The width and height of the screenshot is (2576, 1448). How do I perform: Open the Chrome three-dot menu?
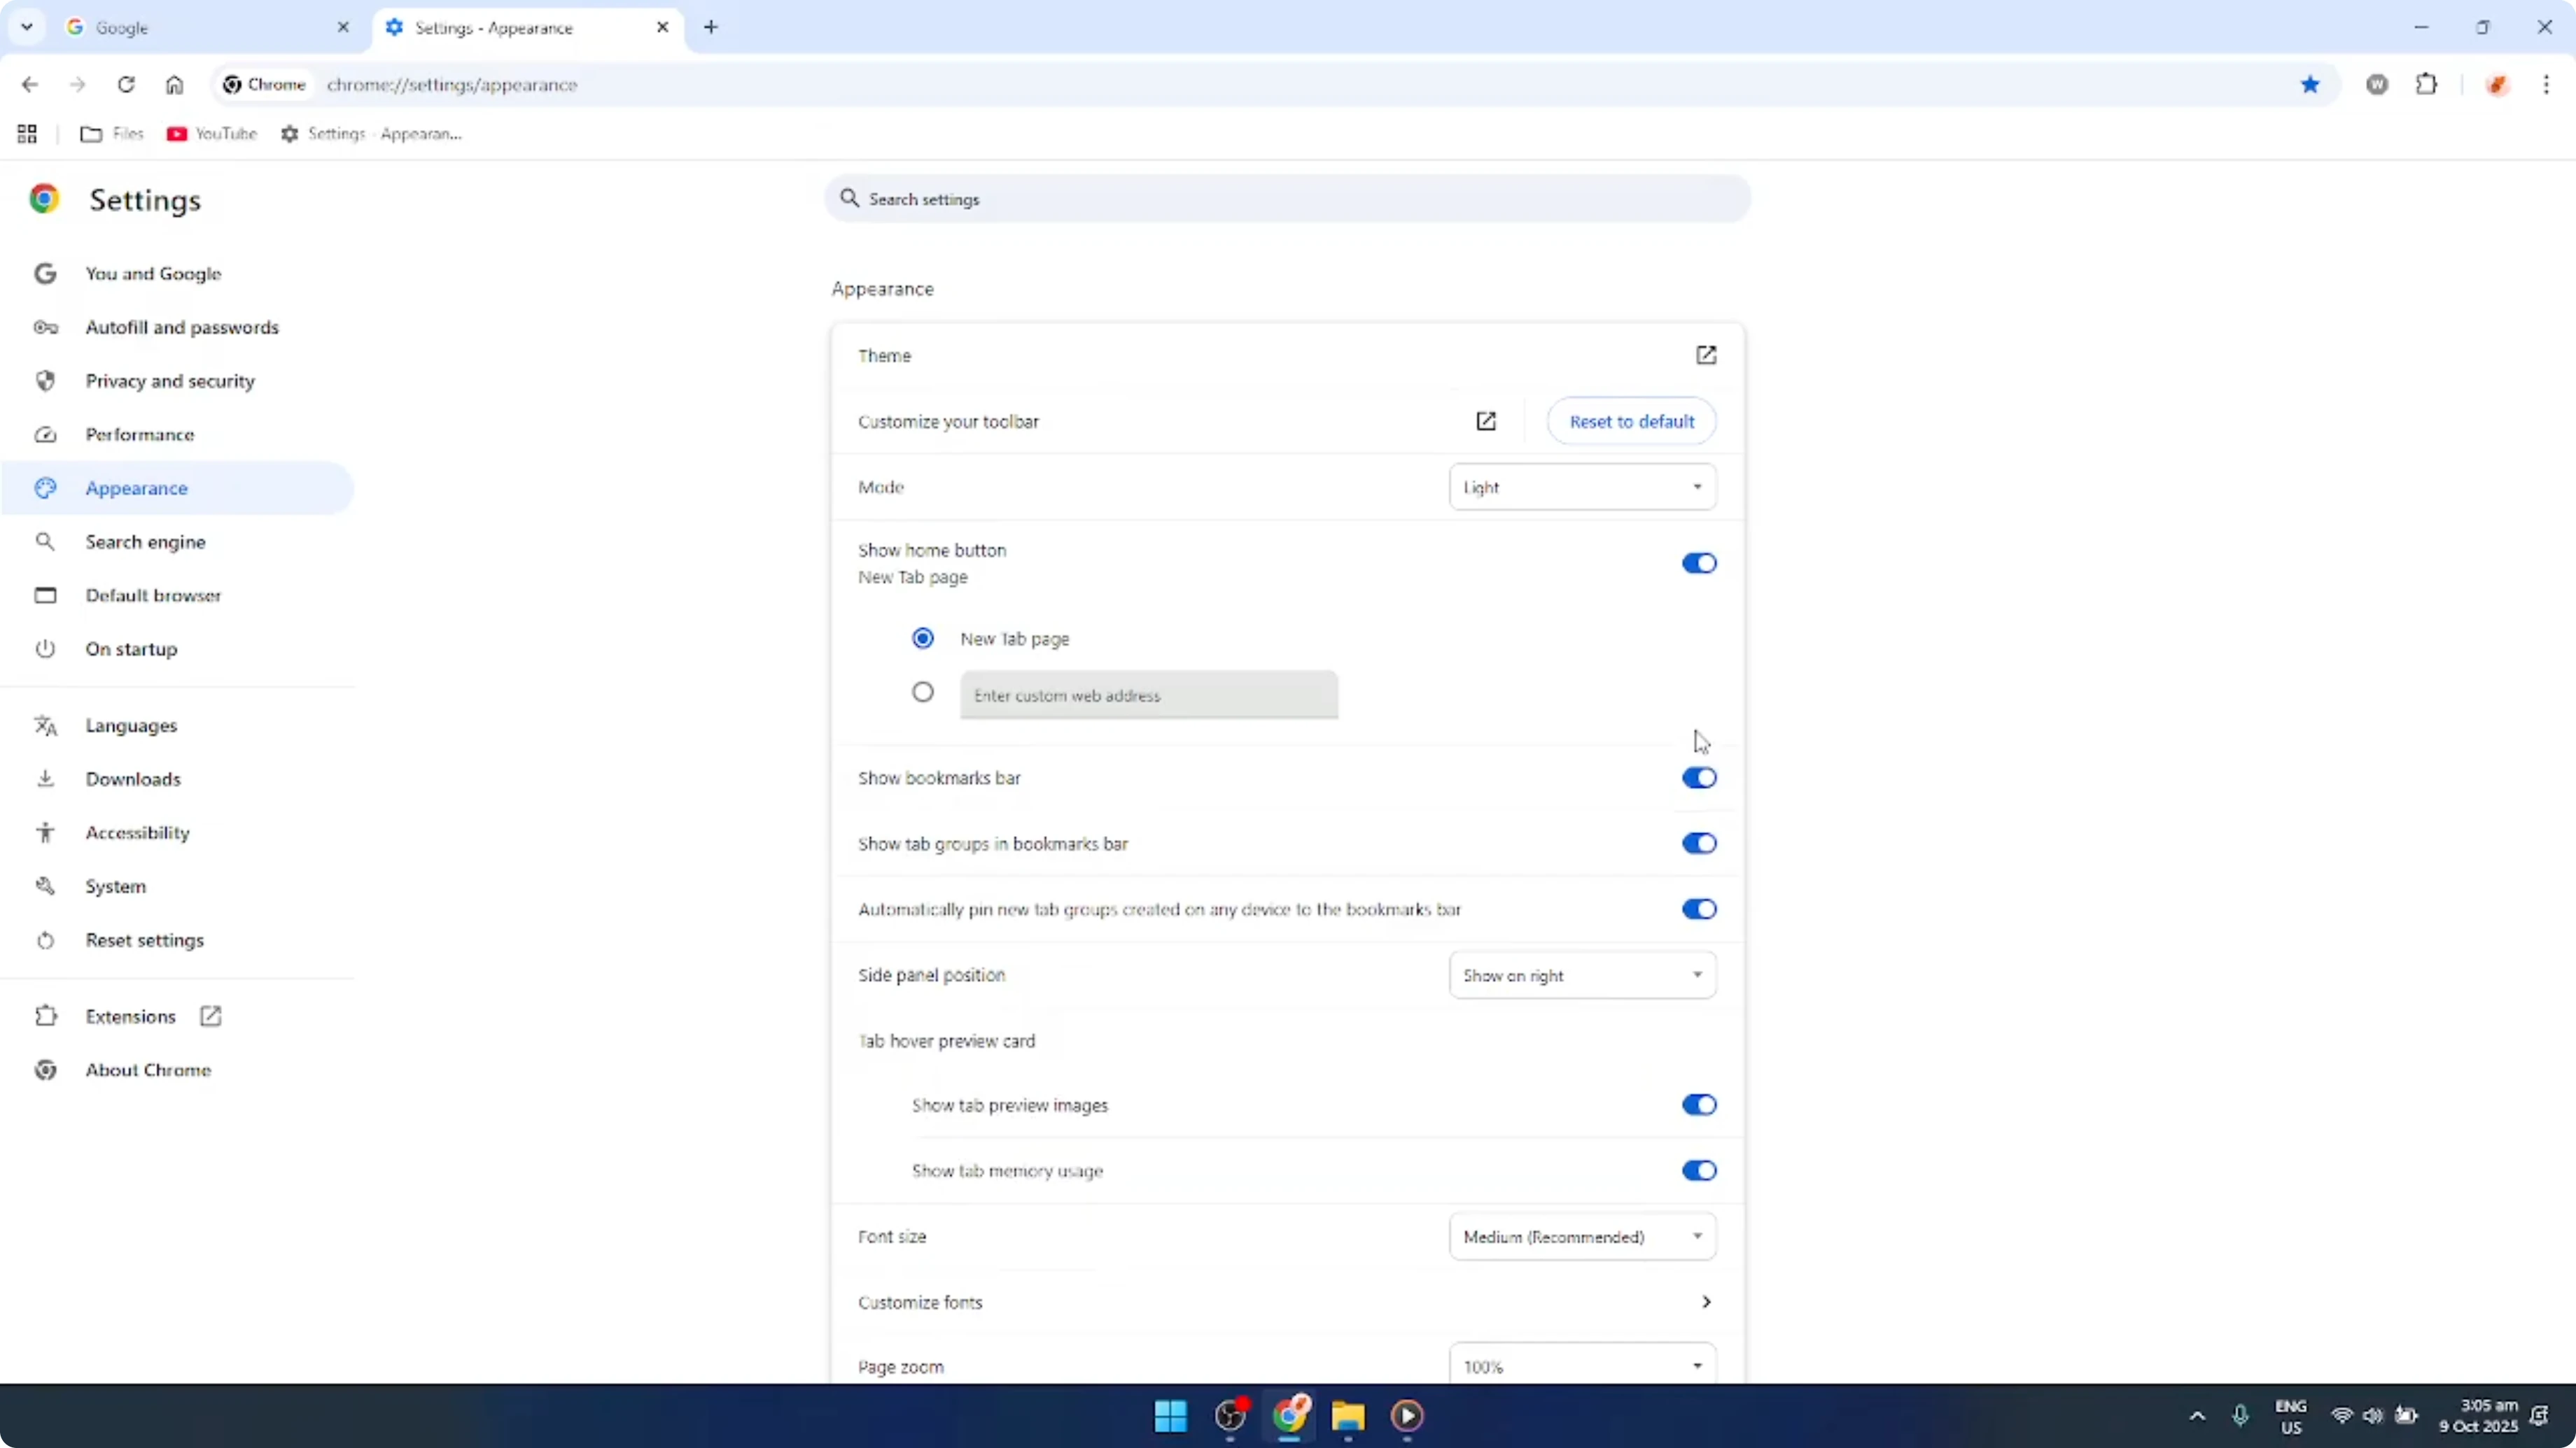click(x=2546, y=85)
